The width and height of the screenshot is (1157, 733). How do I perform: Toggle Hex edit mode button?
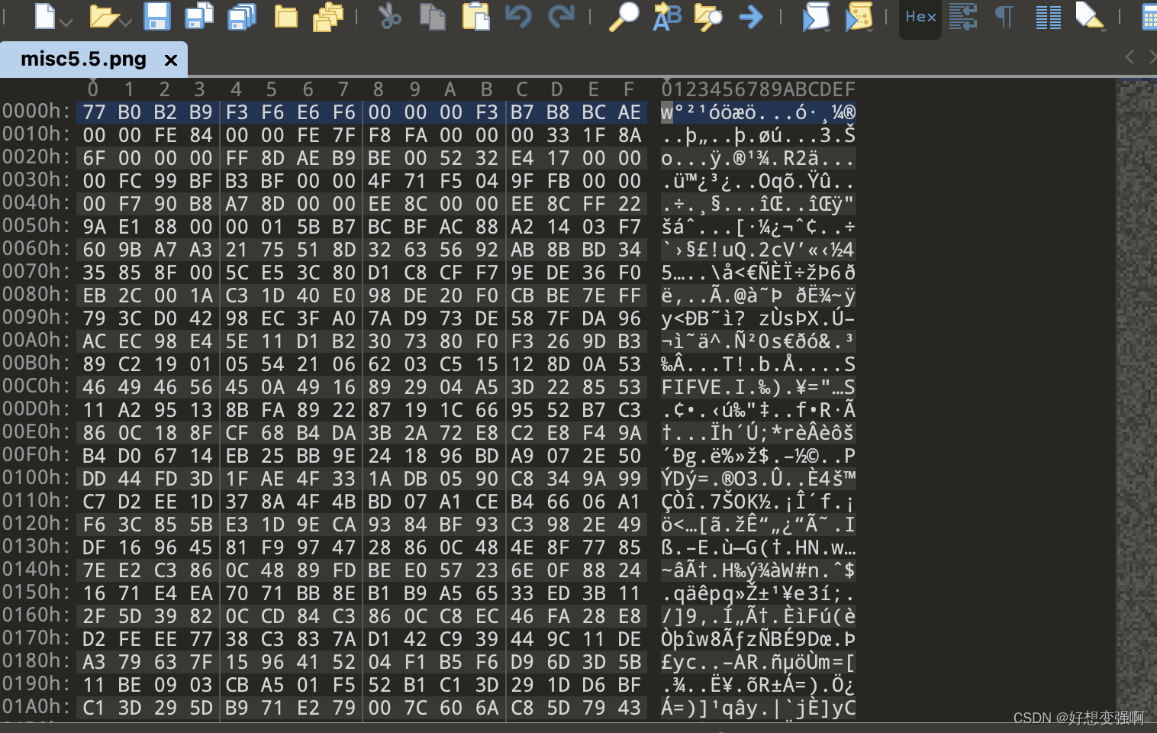pos(920,17)
